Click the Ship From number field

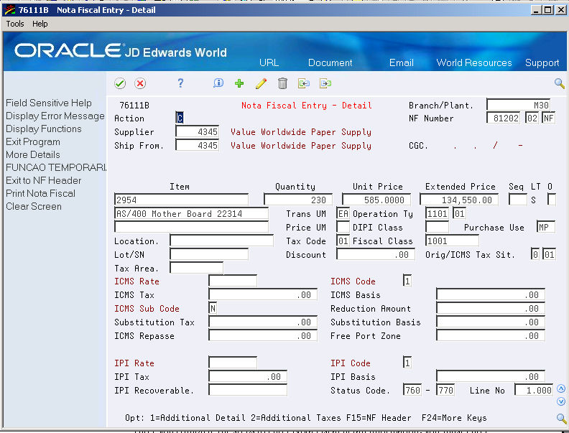[x=197, y=146]
